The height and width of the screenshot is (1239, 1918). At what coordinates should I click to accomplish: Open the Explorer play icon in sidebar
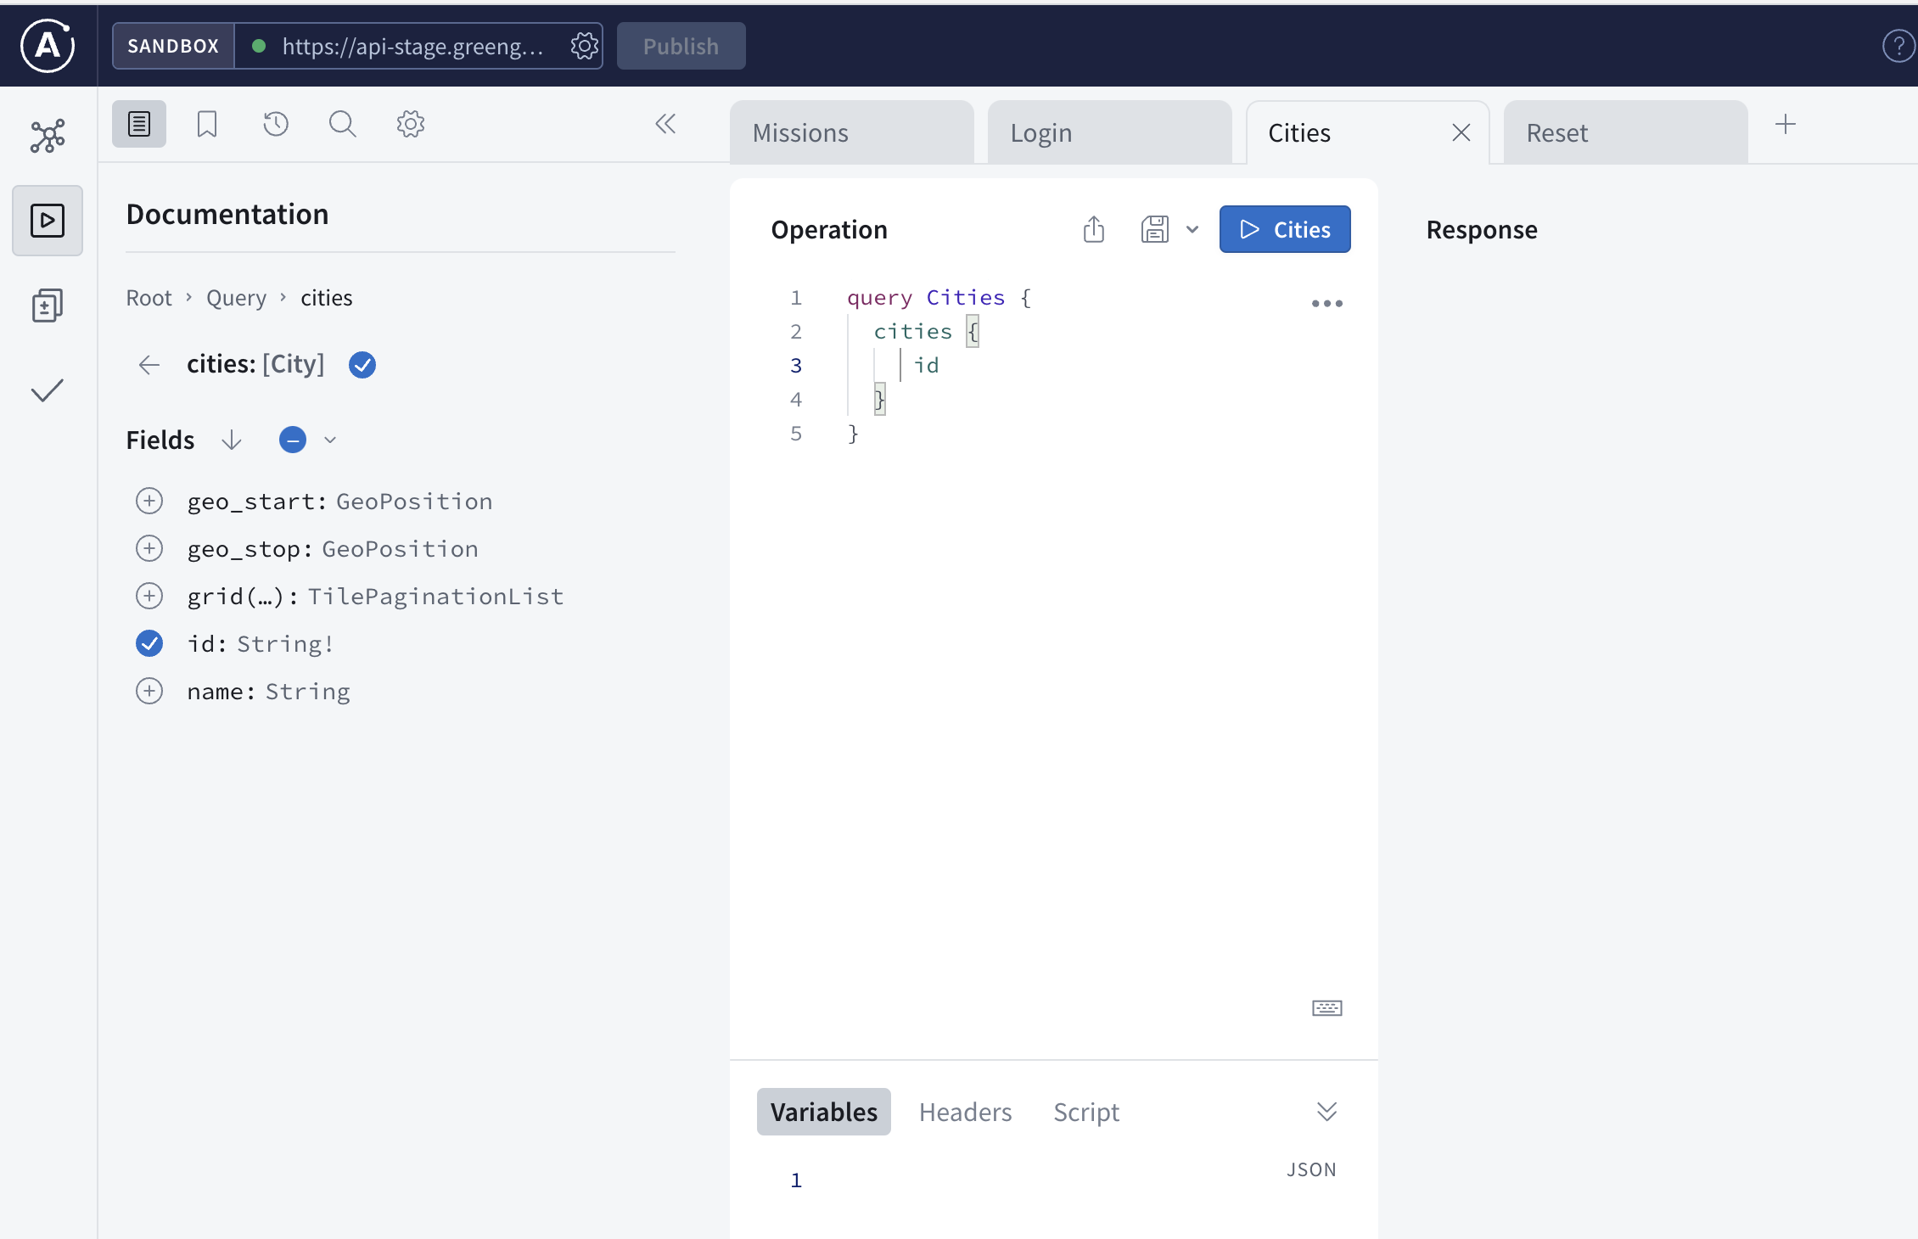48,220
